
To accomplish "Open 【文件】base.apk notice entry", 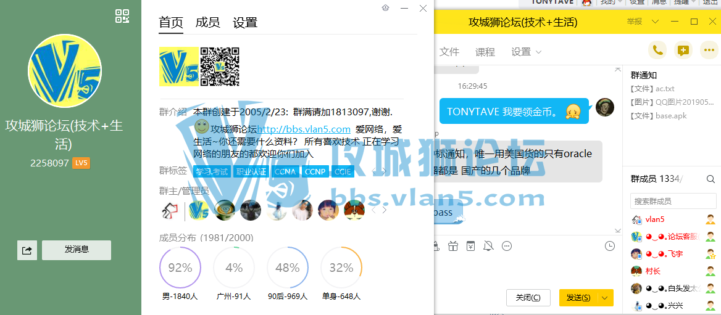I will 659,116.
